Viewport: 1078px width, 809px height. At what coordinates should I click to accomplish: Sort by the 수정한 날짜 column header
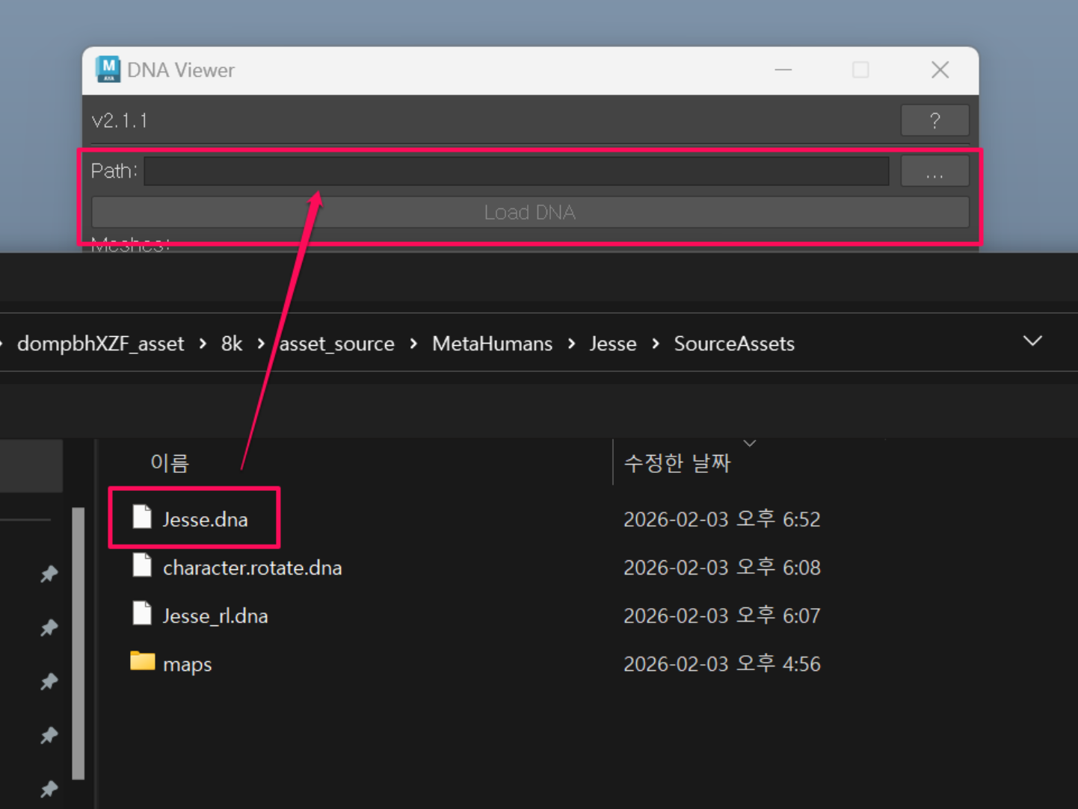coord(677,463)
